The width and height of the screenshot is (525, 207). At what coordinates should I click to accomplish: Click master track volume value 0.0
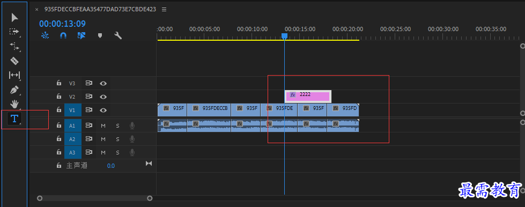(111, 166)
